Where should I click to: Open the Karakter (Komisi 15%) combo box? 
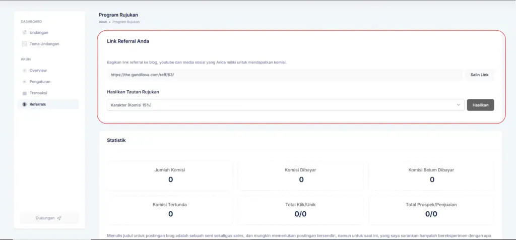coord(282,105)
